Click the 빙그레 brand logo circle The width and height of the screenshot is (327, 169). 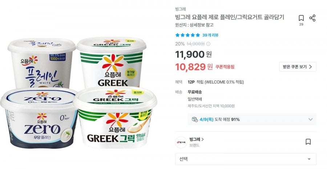tap(181, 142)
